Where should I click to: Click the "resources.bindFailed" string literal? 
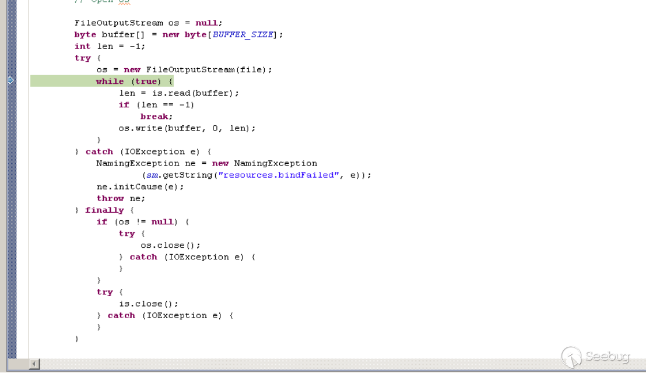point(279,175)
